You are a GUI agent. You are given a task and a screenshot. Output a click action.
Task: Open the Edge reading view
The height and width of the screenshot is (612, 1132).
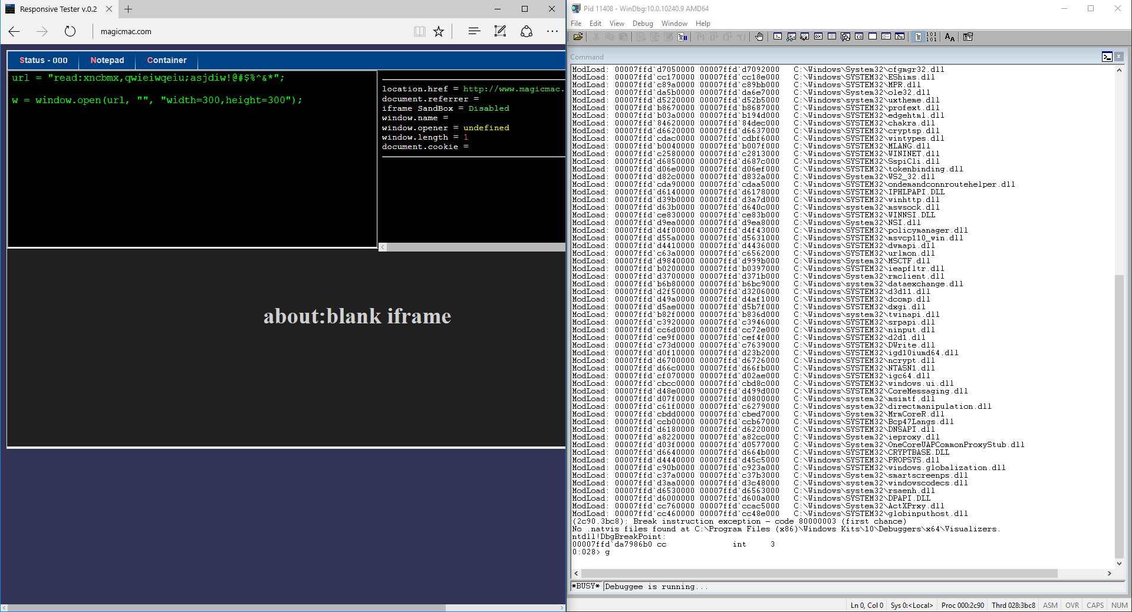pyautogui.click(x=420, y=32)
